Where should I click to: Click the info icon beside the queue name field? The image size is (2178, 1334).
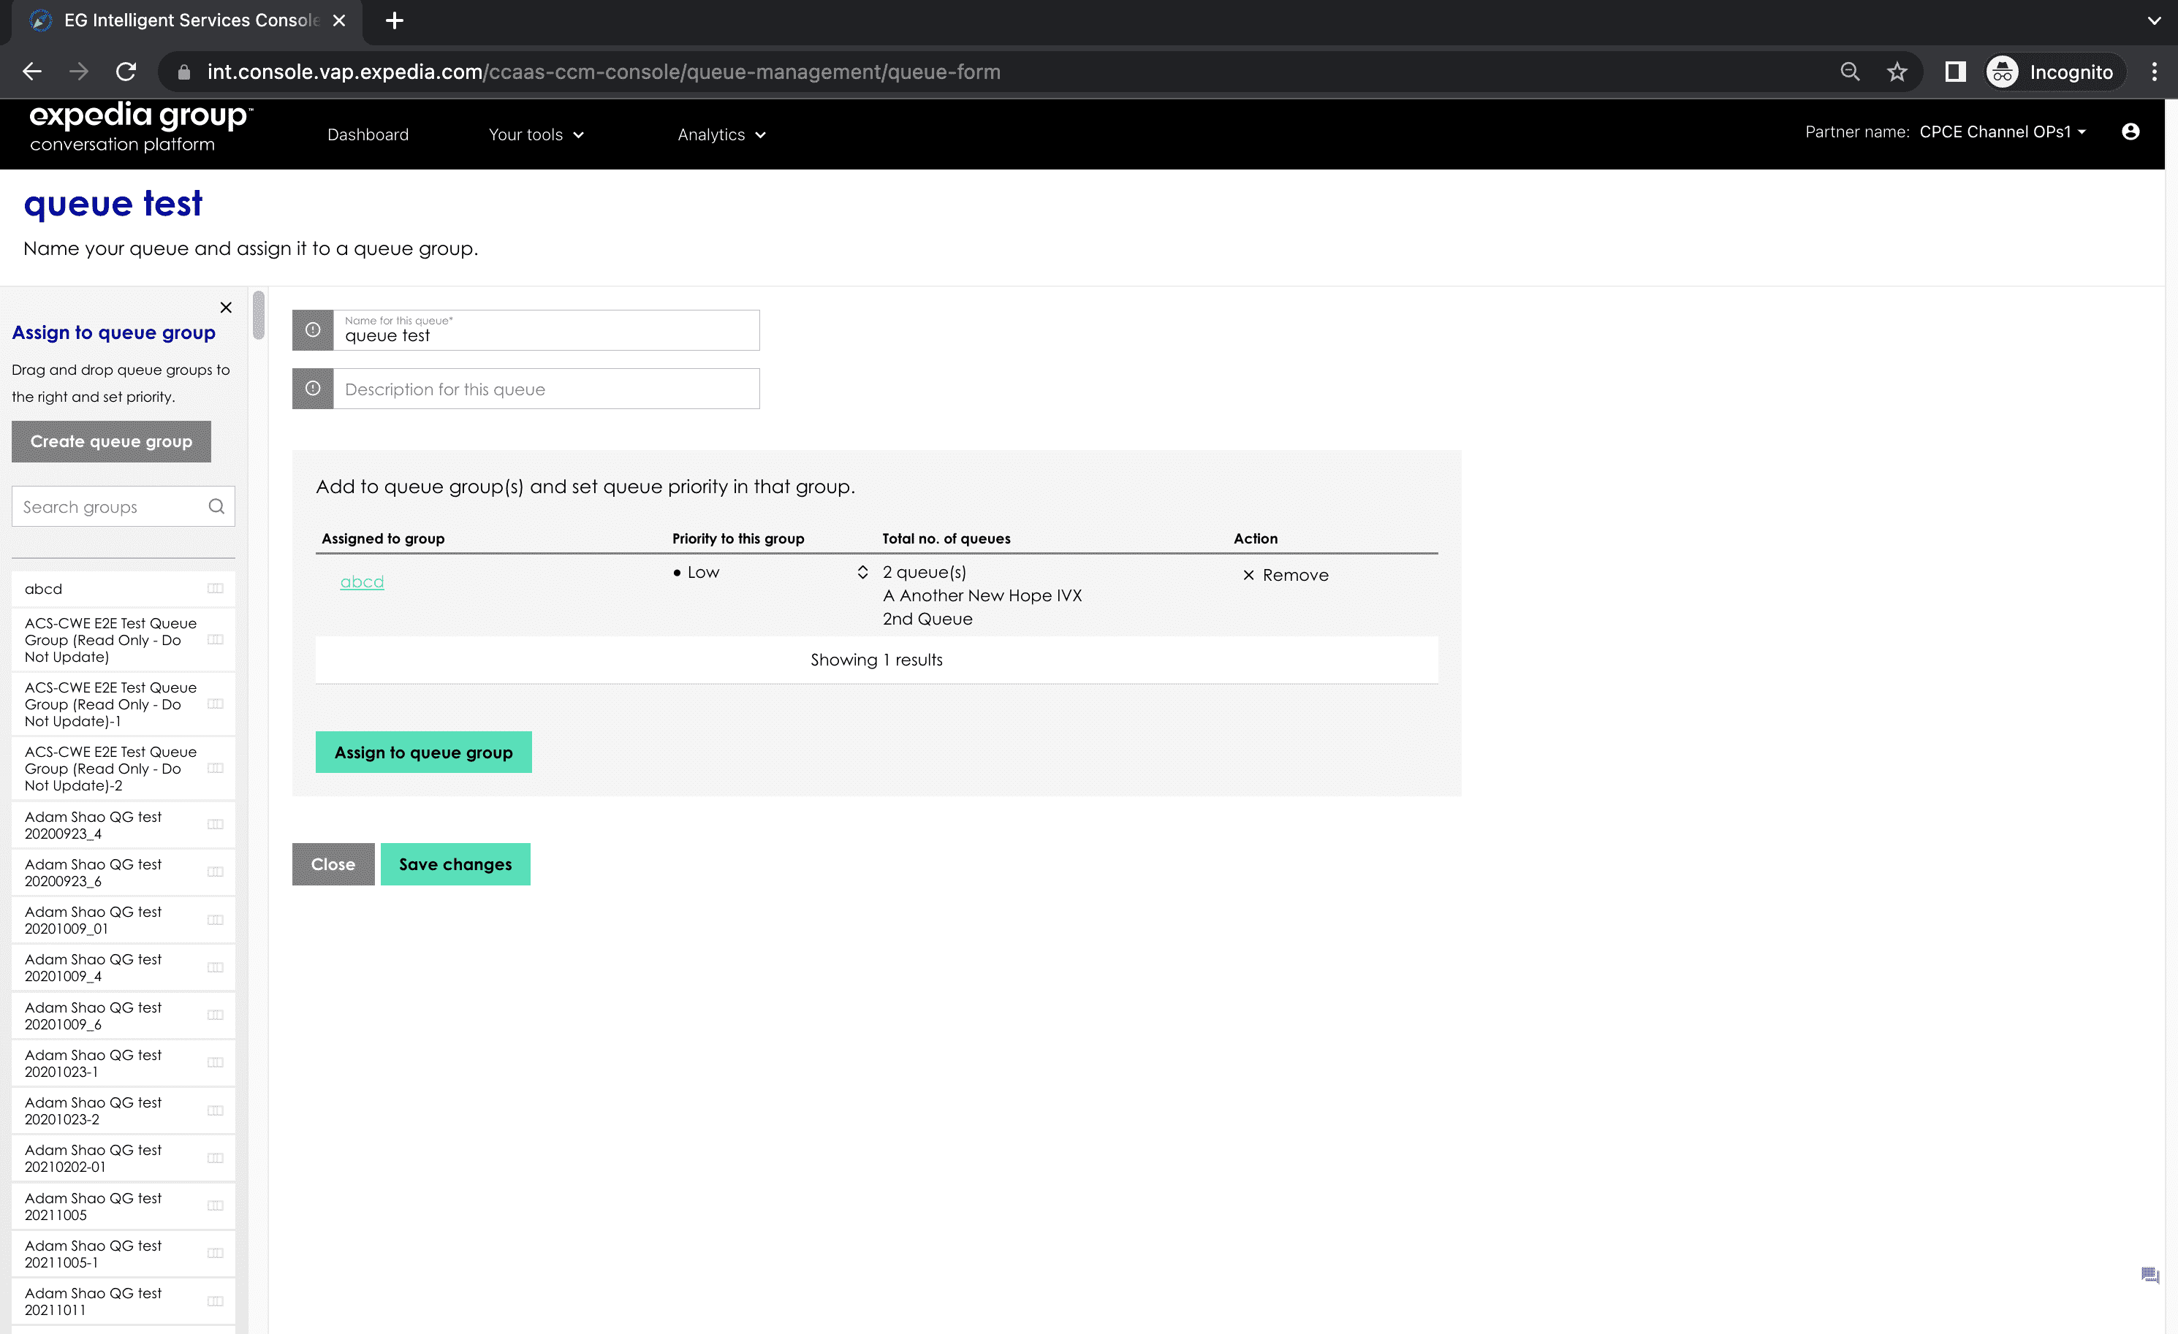coord(312,329)
